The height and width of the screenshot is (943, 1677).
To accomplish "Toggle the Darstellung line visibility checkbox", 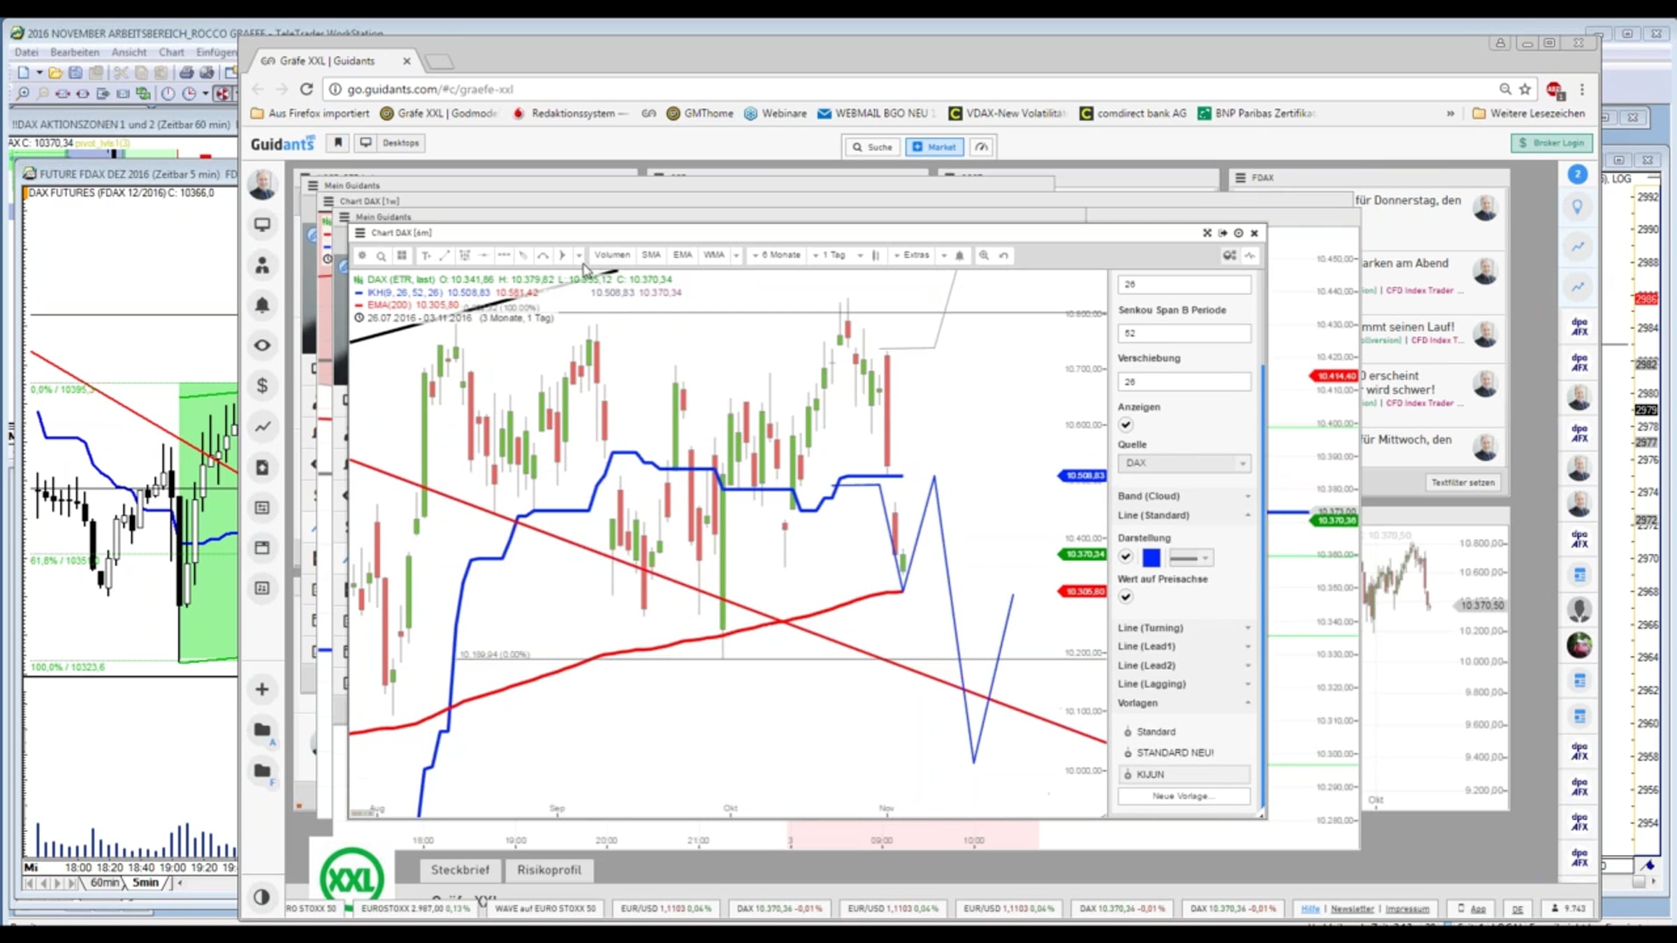I will (x=1126, y=557).
